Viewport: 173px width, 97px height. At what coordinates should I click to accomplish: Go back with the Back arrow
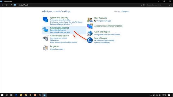click(2, 5)
